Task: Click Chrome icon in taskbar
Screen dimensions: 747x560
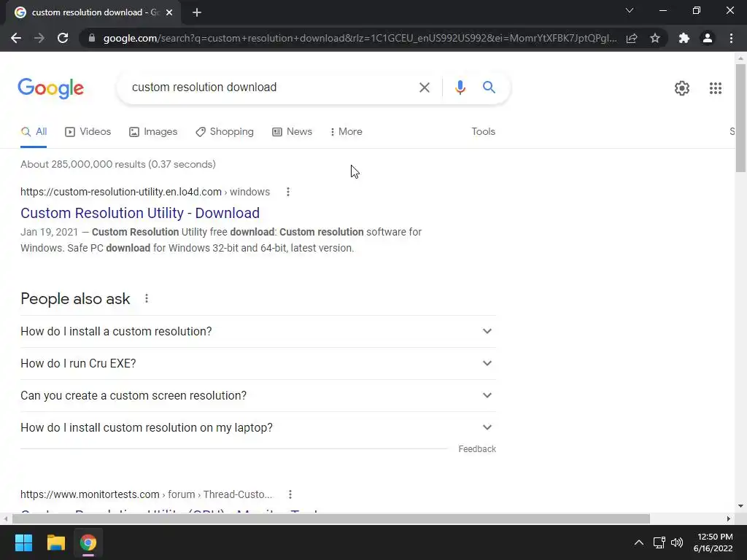Action: click(88, 542)
